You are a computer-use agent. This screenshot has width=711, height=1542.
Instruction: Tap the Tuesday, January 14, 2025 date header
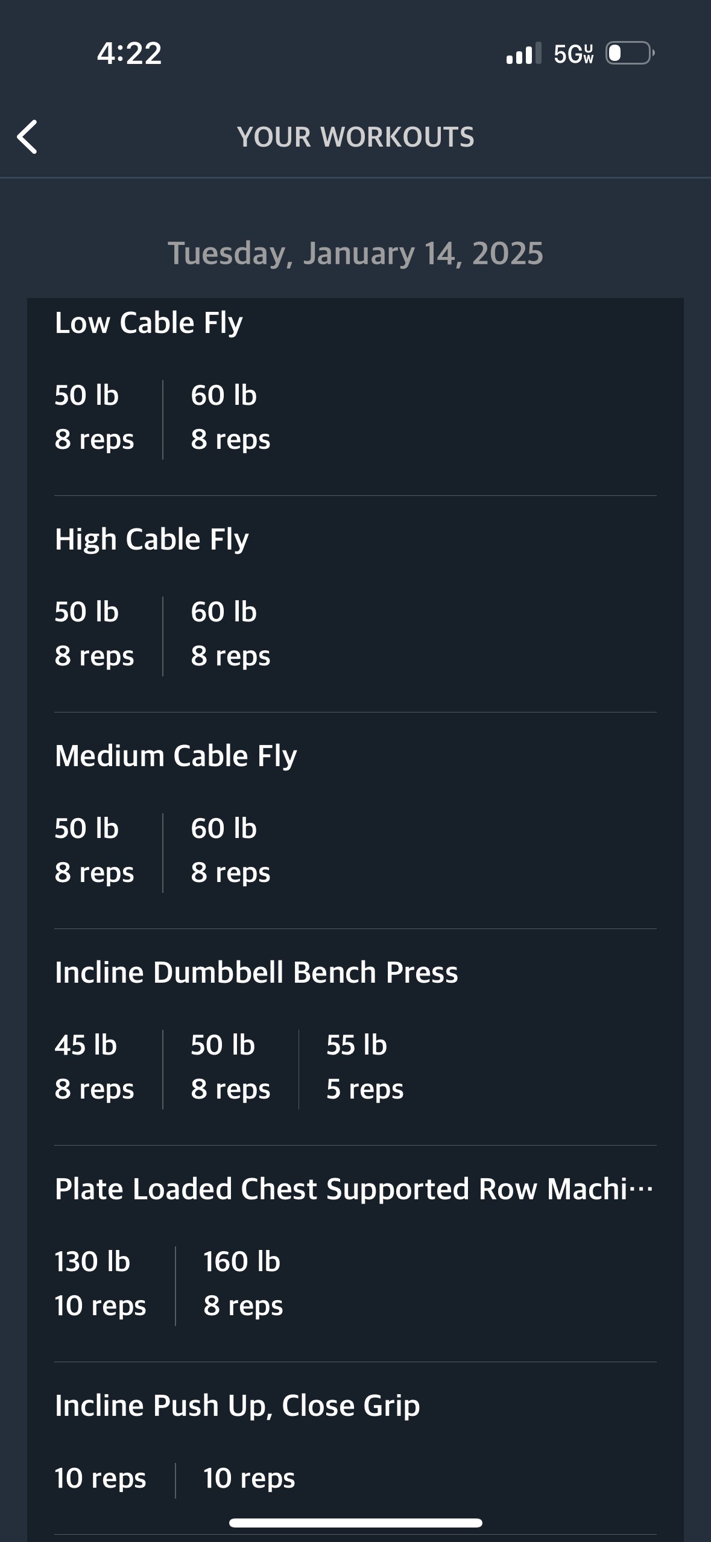355,253
